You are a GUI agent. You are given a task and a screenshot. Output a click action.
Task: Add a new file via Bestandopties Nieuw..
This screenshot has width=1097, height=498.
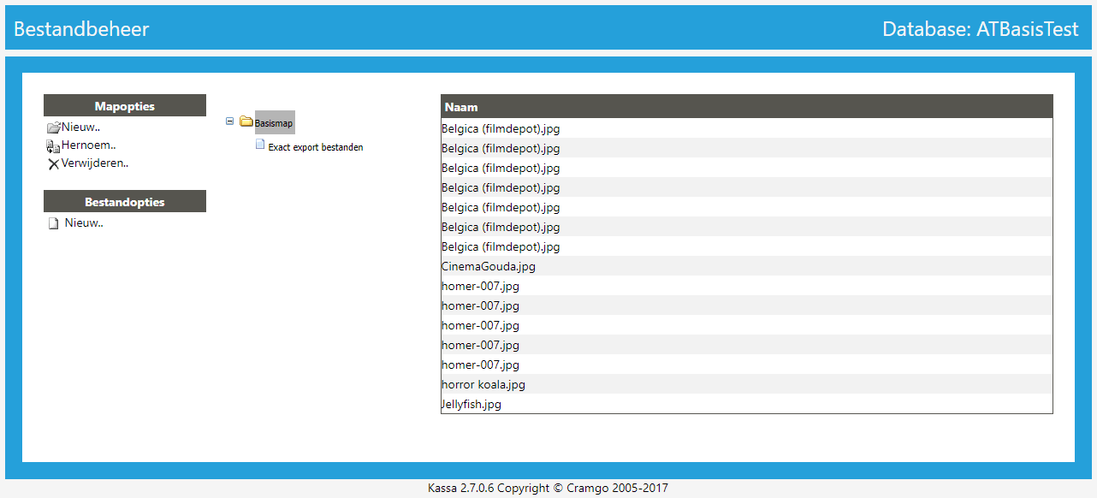84,223
